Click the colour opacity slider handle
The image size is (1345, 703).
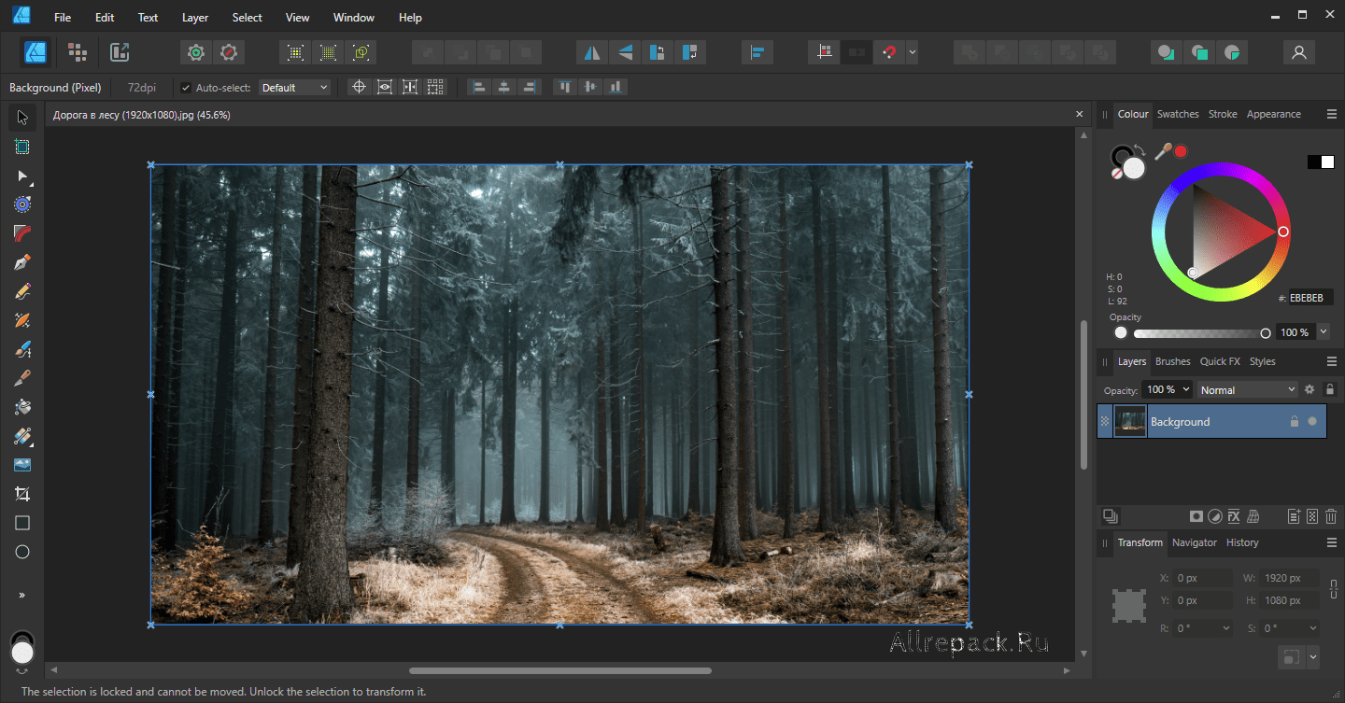click(1266, 333)
